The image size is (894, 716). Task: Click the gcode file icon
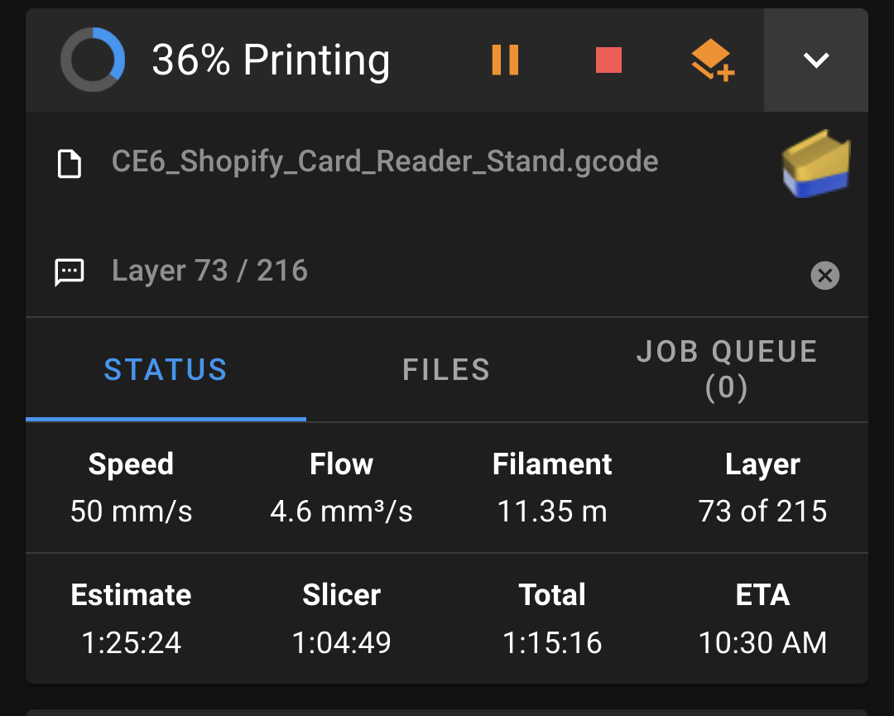click(70, 163)
